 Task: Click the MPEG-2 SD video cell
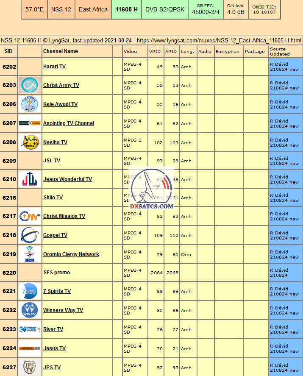coord(135,142)
